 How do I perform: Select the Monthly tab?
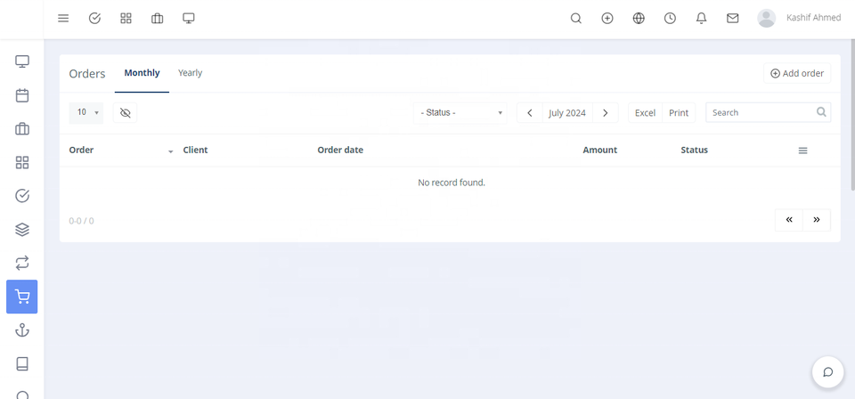pyautogui.click(x=142, y=73)
